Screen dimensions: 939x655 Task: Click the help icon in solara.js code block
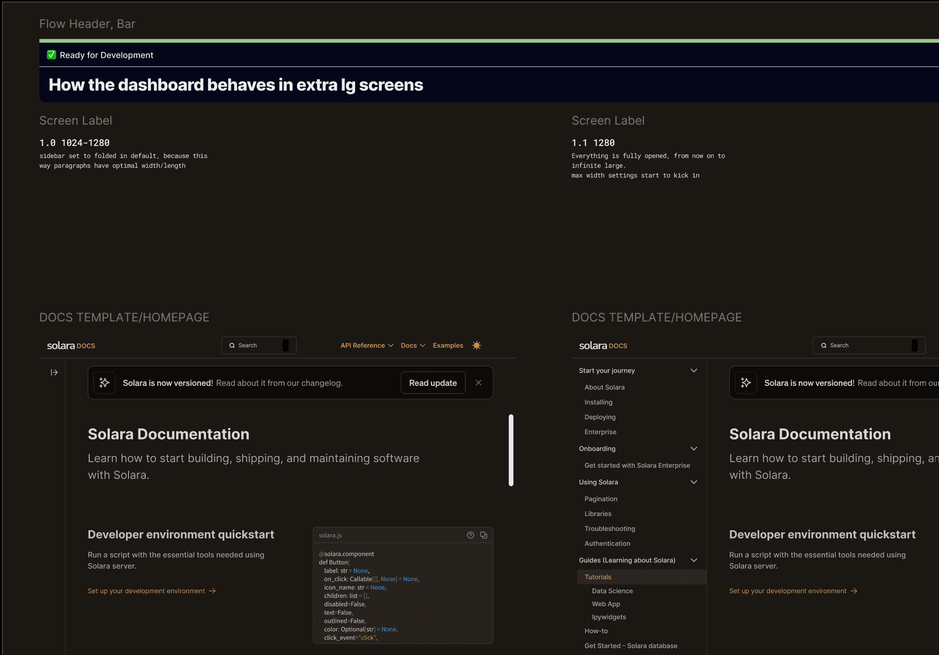[x=471, y=535]
